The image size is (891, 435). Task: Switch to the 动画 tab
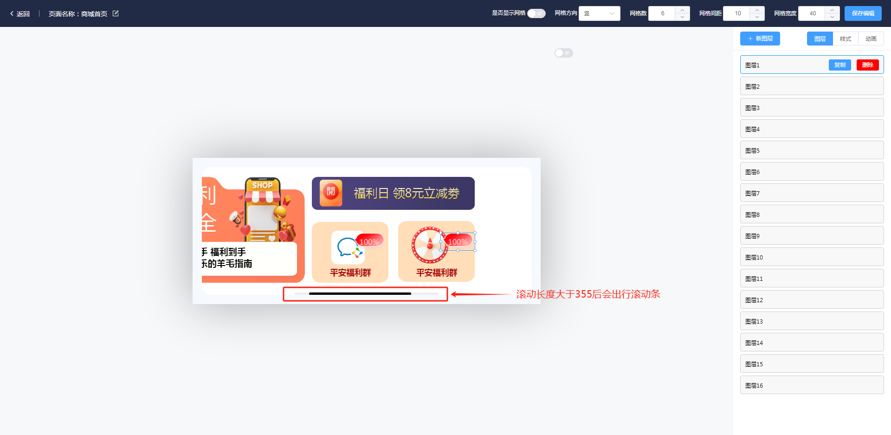pyautogui.click(x=871, y=39)
